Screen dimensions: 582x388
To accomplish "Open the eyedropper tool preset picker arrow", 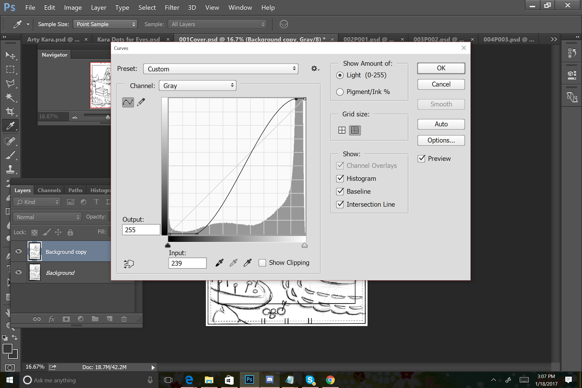I will tap(28, 24).
